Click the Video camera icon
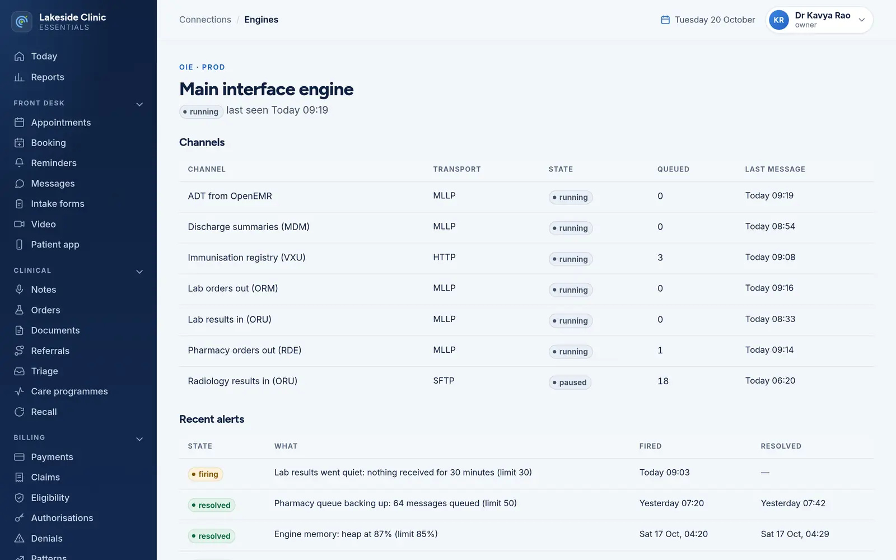896x560 pixels. [x=19, y=224]
